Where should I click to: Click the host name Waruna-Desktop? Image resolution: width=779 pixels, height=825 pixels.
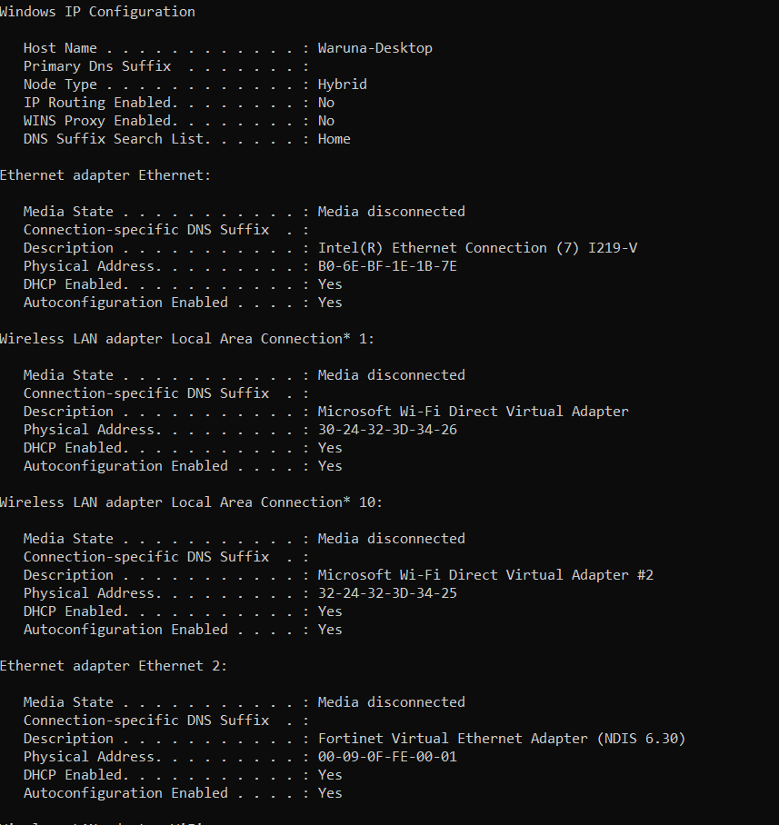[375, 48]
